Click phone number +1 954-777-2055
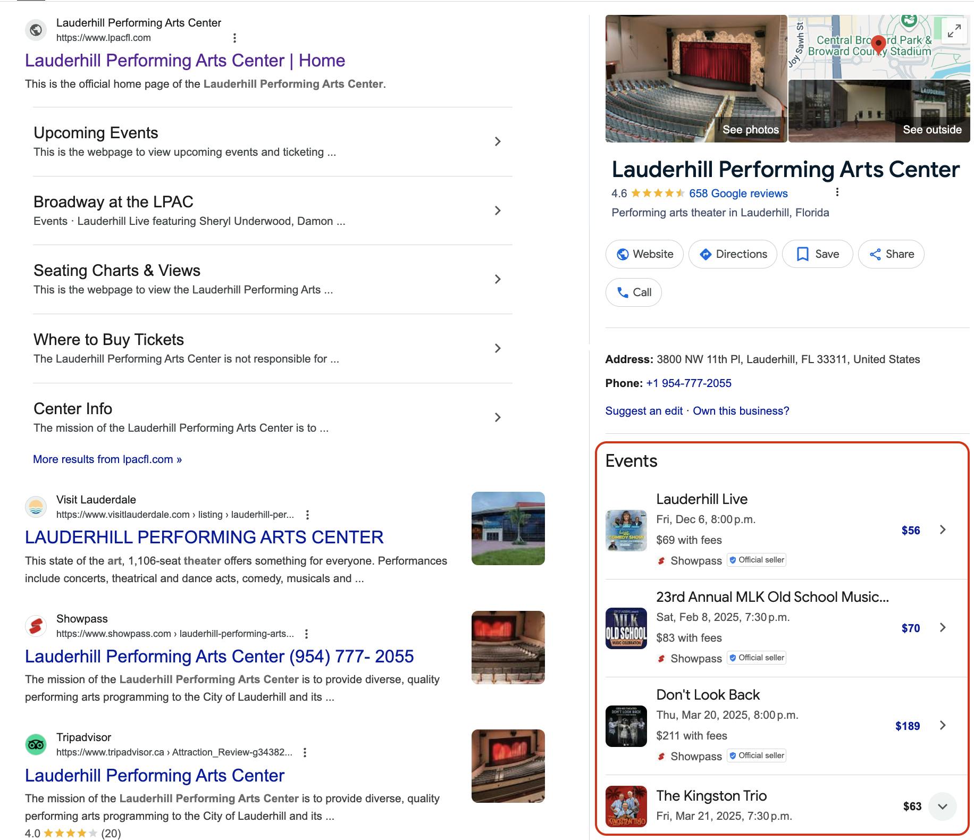The width and height of the screenshot is (974, 840). (x=688, y=383)
